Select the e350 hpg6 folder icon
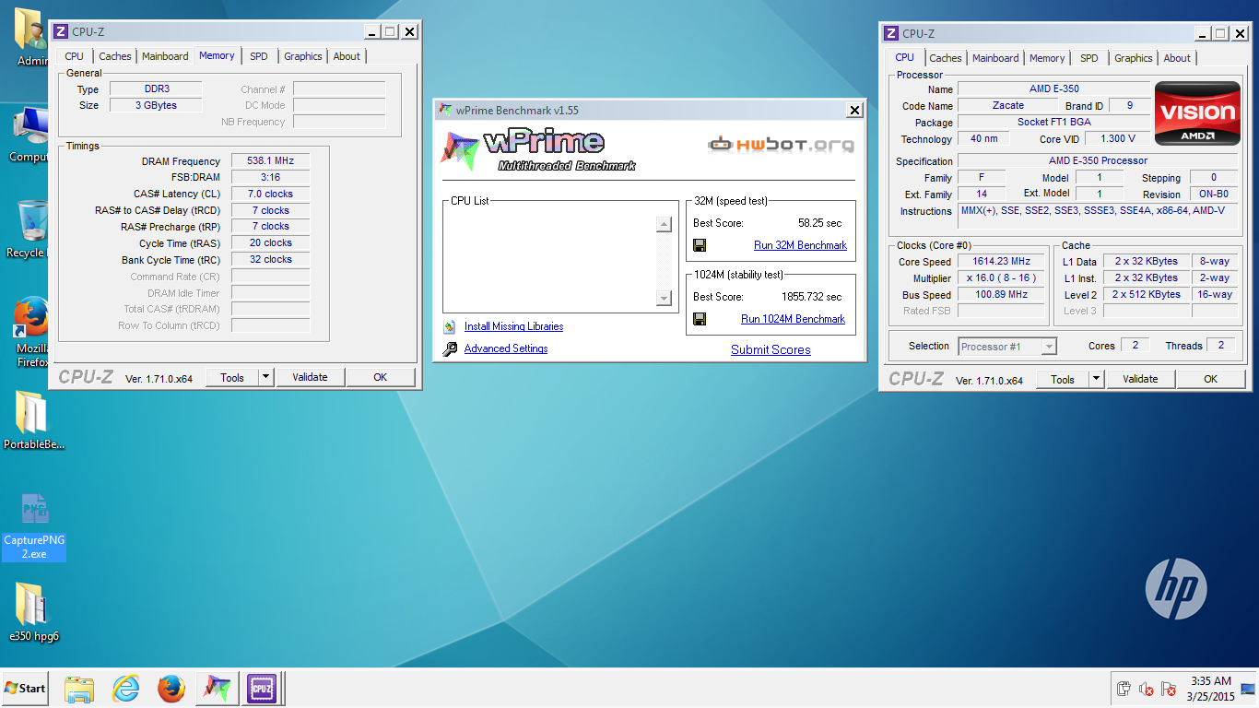Image resolution: width=1259 pixels, height=708 pixels. click(33, 611)
